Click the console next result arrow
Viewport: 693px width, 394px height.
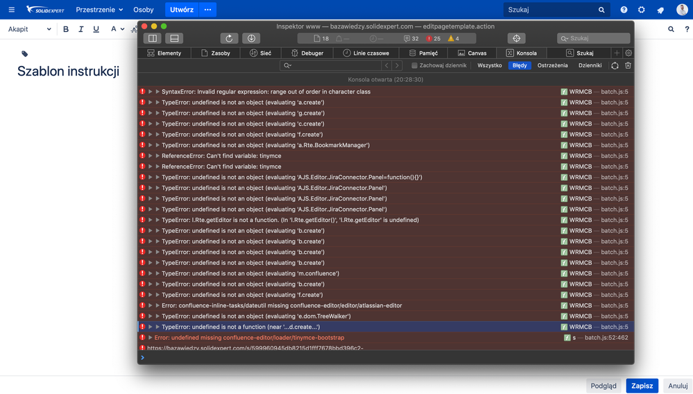pos(397,65)
